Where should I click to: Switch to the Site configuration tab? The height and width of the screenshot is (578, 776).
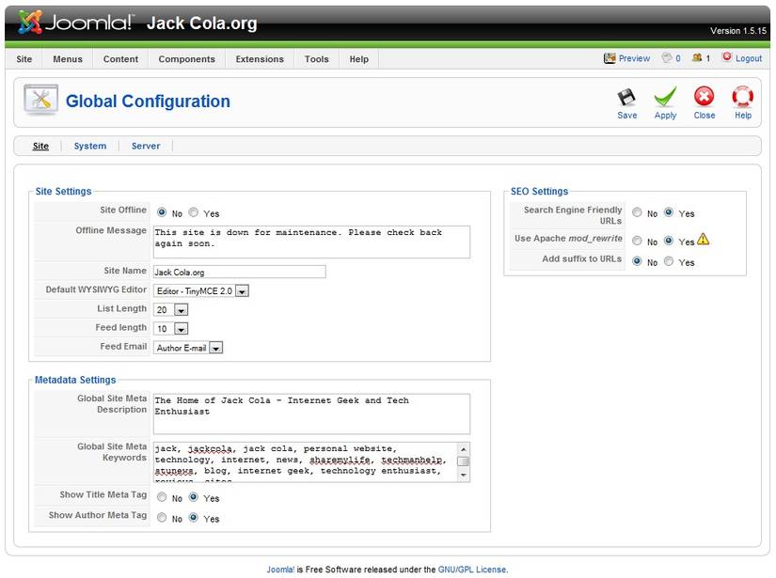click(x=40, y=146)
